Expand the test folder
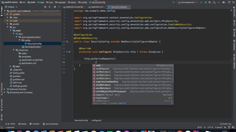The image size is (236, 132). pos(10,66)
